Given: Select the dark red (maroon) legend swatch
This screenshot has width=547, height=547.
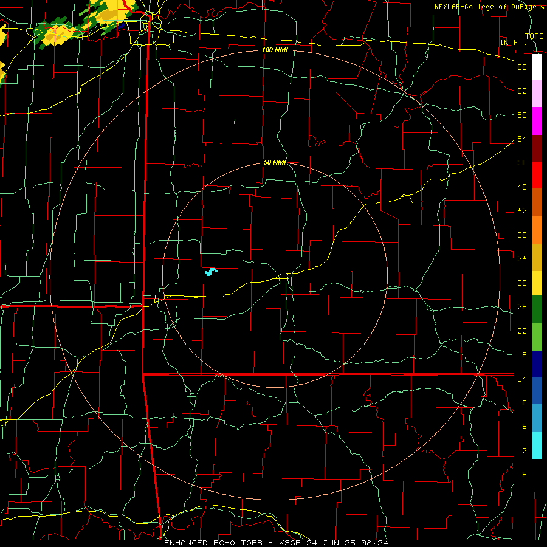Looking at the screenshot, I should click(537, 148).
